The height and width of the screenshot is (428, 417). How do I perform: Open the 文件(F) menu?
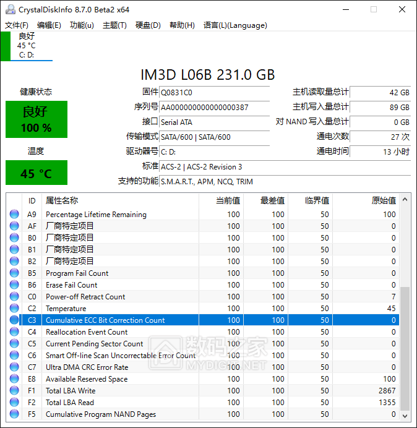click(x=17, y=25)
